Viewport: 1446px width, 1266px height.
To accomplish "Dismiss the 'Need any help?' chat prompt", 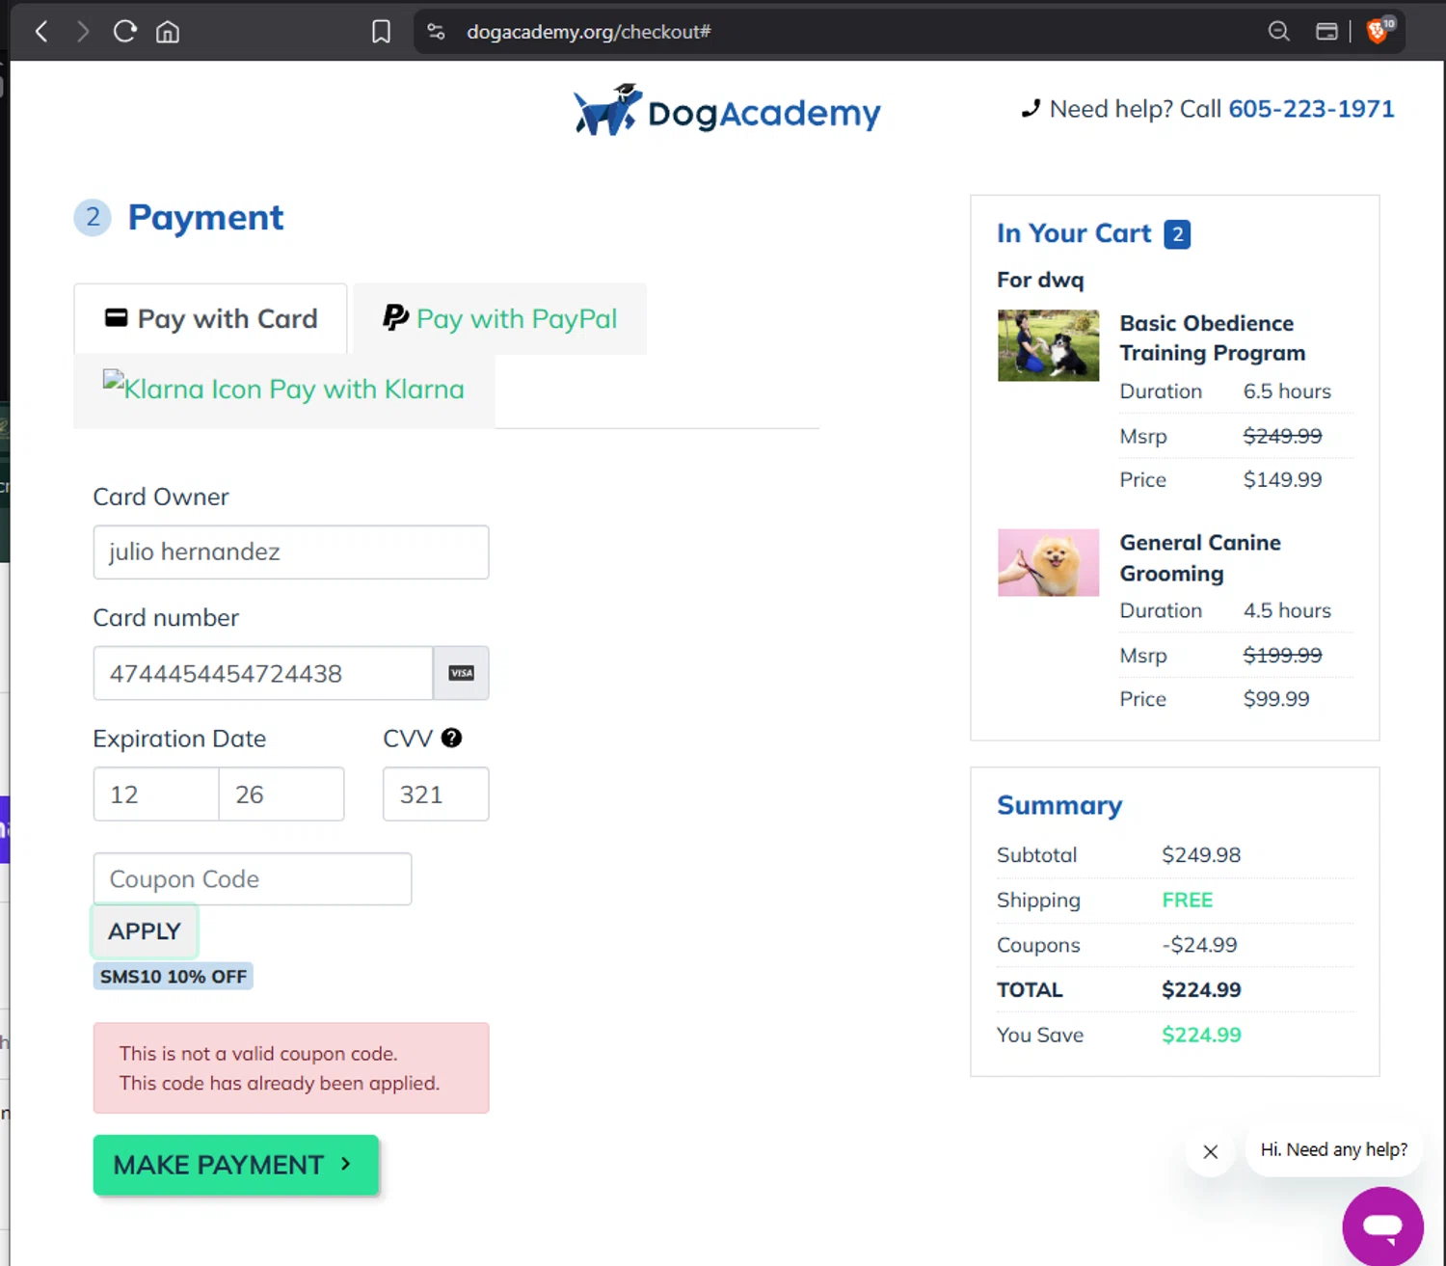I will pos(1211,1151).
